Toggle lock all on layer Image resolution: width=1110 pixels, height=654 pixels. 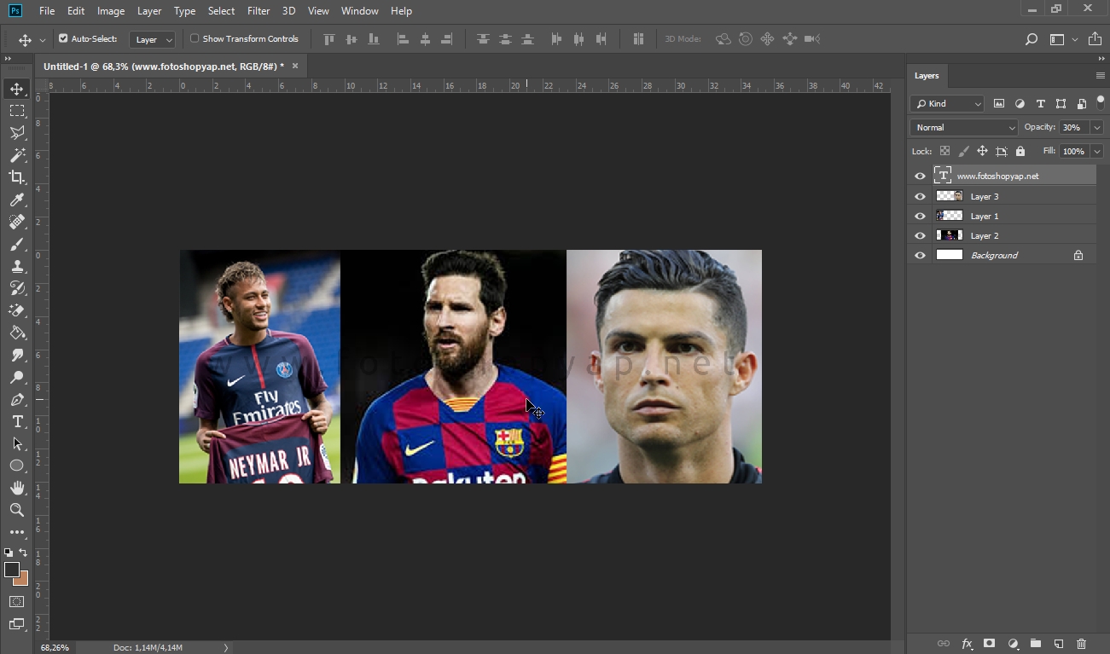coord(1020,151)
